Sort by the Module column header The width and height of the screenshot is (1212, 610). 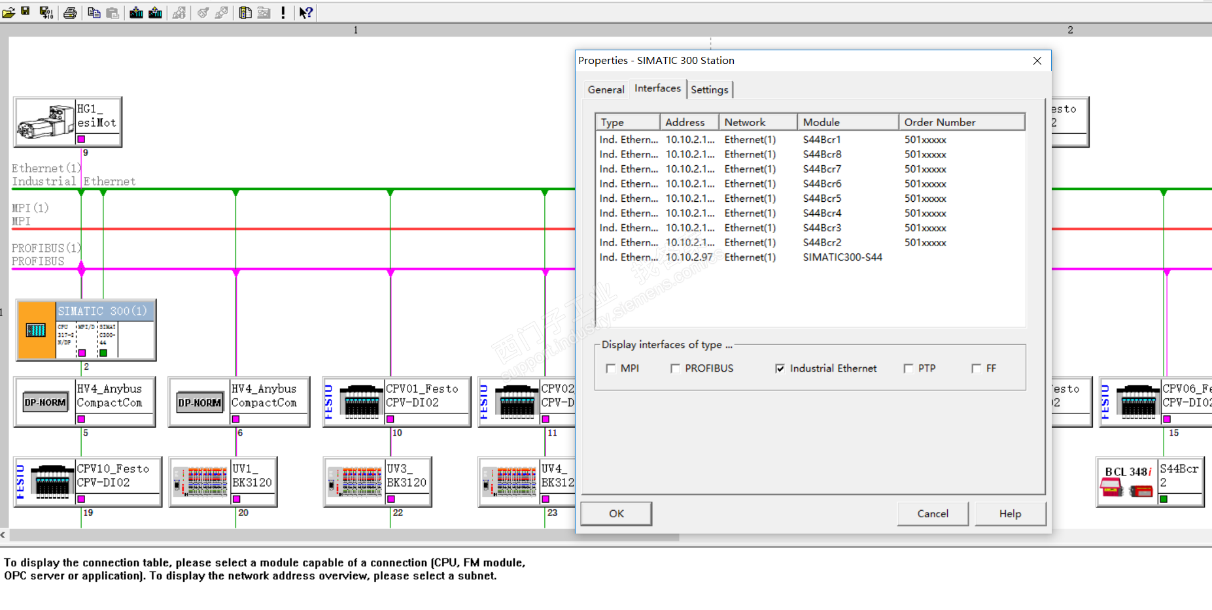click(848, 122)
